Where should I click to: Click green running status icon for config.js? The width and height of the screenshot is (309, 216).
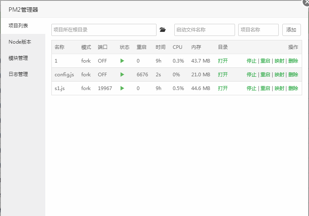pos(123,75)
